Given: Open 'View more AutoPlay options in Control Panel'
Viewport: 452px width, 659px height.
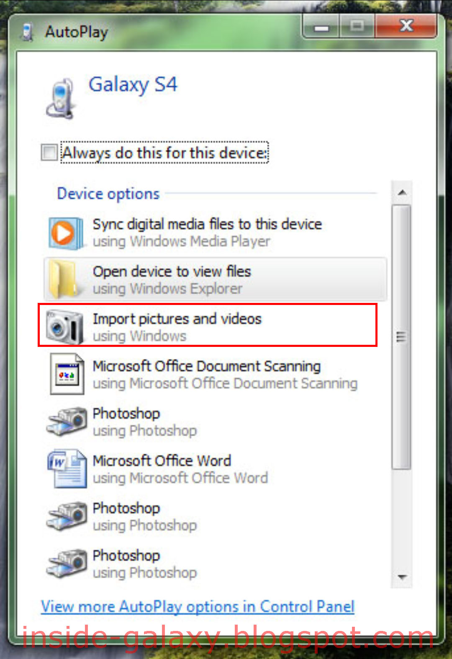Looking at the screenshot, I should click(x=197, y=606).
